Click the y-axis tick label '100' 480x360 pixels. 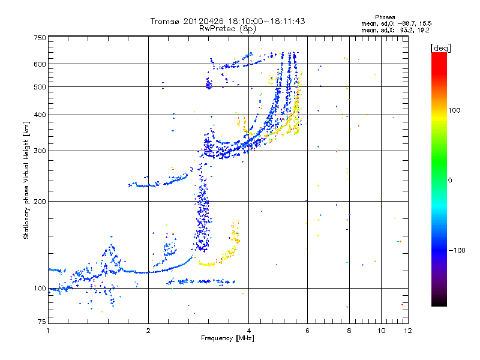point(40,288)
